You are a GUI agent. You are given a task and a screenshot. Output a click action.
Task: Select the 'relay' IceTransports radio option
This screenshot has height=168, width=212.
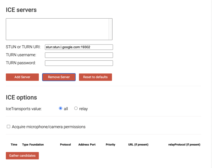tap(76, 108)
